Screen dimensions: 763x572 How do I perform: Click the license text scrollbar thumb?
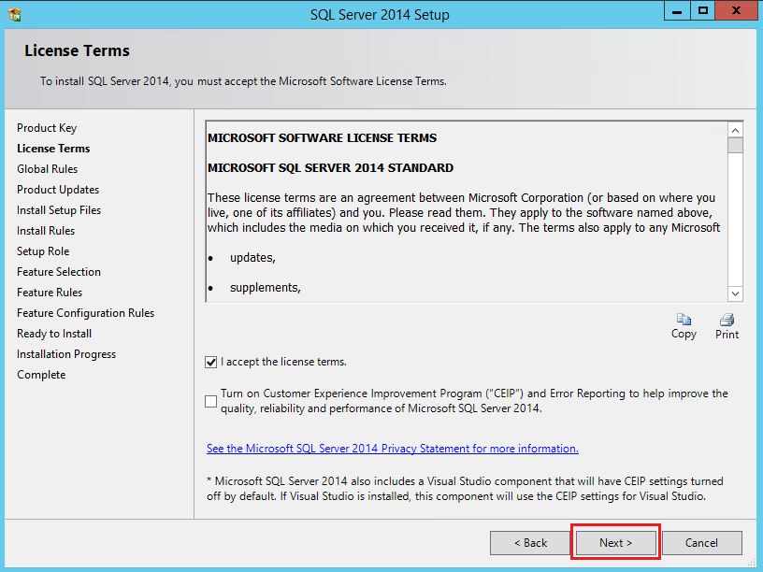[x=735, y=146]
